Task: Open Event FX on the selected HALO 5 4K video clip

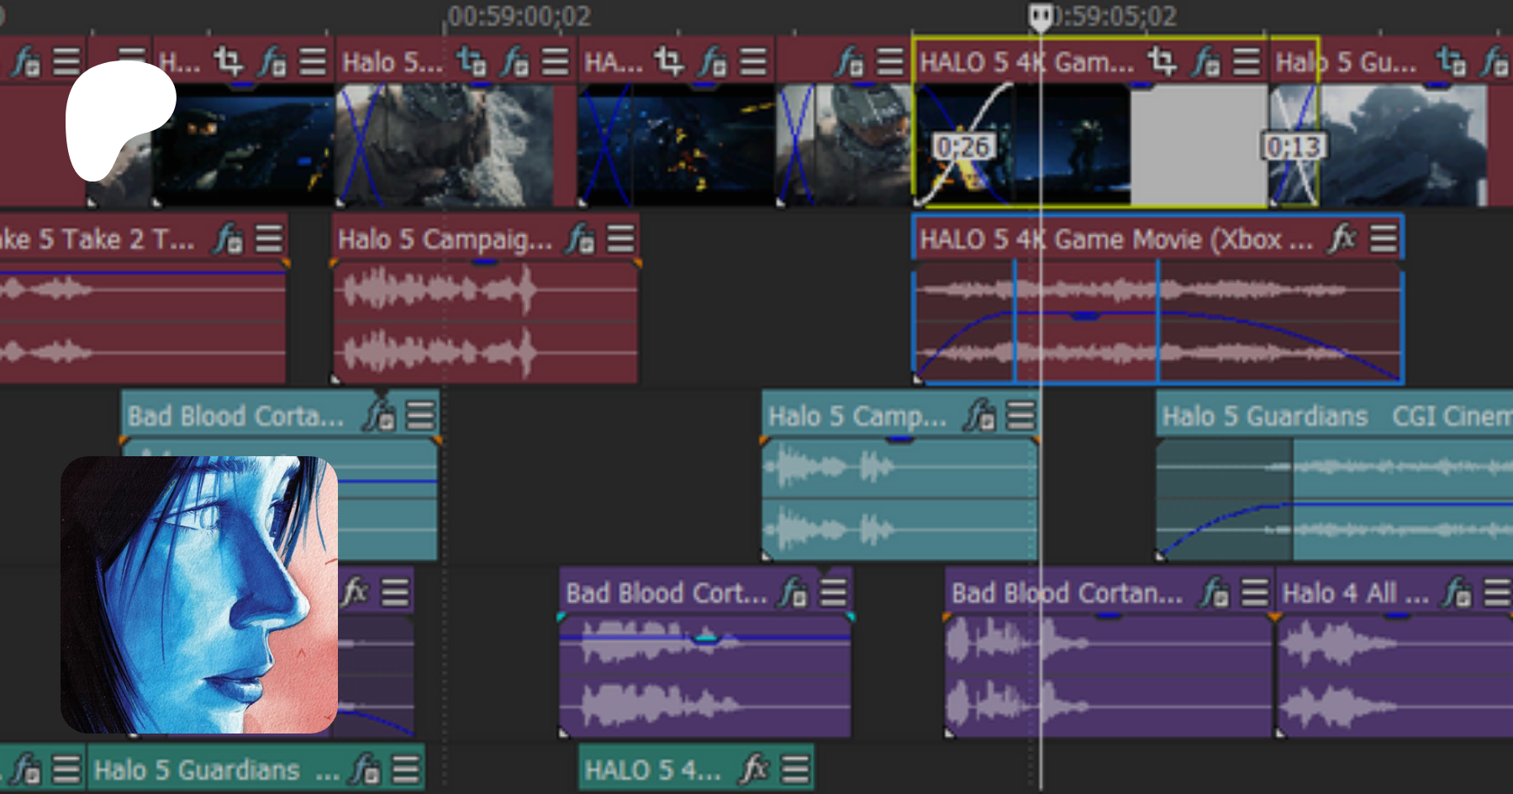Action: [x=1206, y=61]
